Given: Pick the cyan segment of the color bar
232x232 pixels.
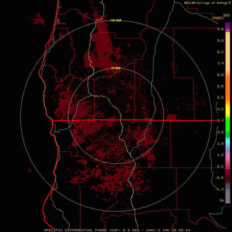Looking at the screenshot, I should [x=228, y=142].
